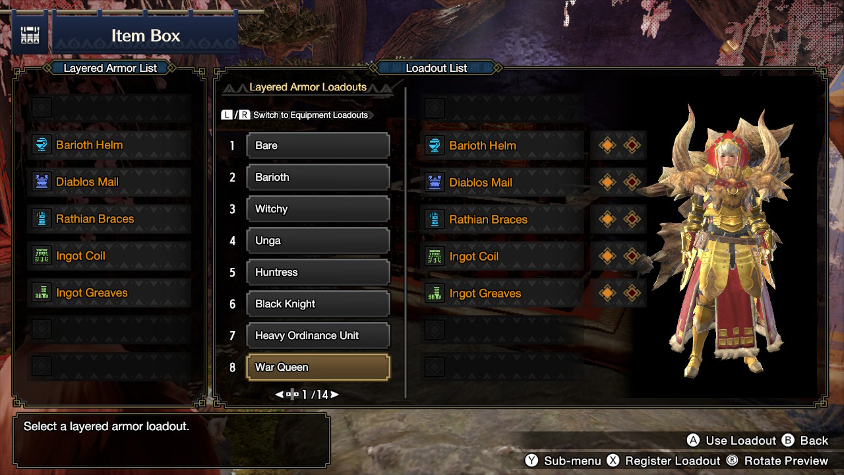Click the Rathian Braces arm icon in Loadout List
Image resolution: width=844 pixels, height=475 pixels.
[435, 220]
